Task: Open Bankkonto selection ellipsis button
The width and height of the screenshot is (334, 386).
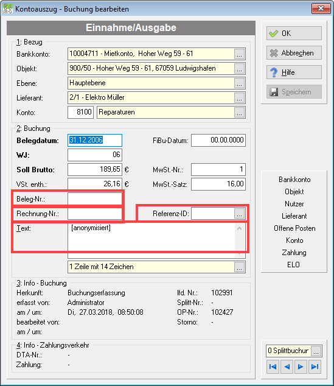Action: point(239,54)
